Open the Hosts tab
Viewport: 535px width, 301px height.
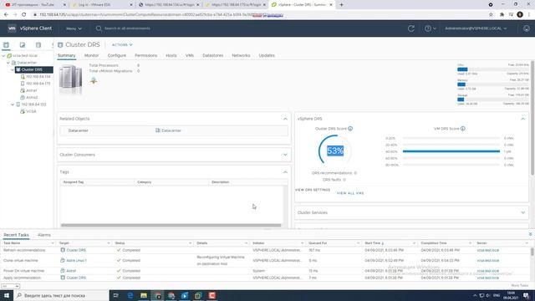[171, 55]
